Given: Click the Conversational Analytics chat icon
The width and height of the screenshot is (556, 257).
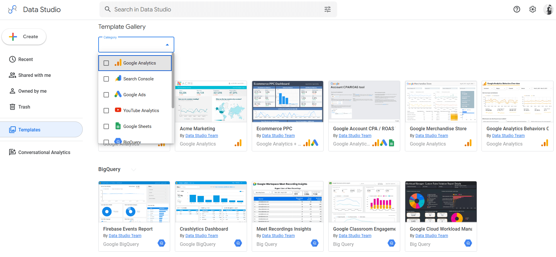Looking at the screenshot, I should [x=12, y=152].
